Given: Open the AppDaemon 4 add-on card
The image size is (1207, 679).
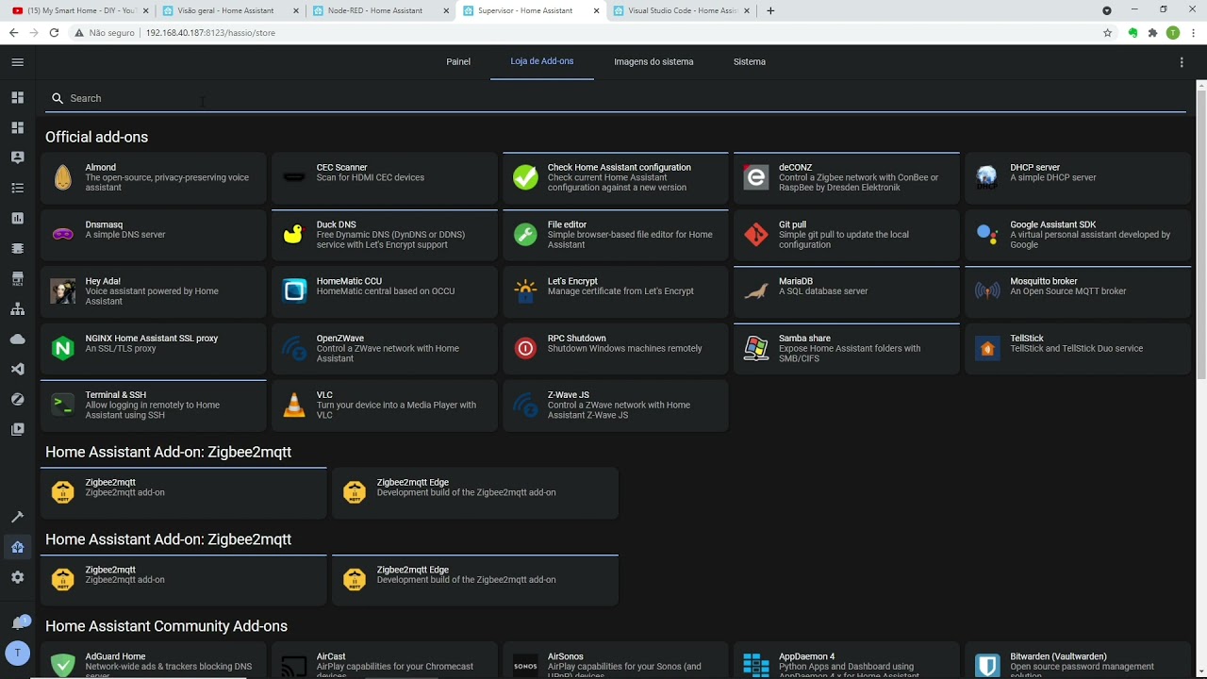Looking at the screenshot, I should click(x=847, y=660).
